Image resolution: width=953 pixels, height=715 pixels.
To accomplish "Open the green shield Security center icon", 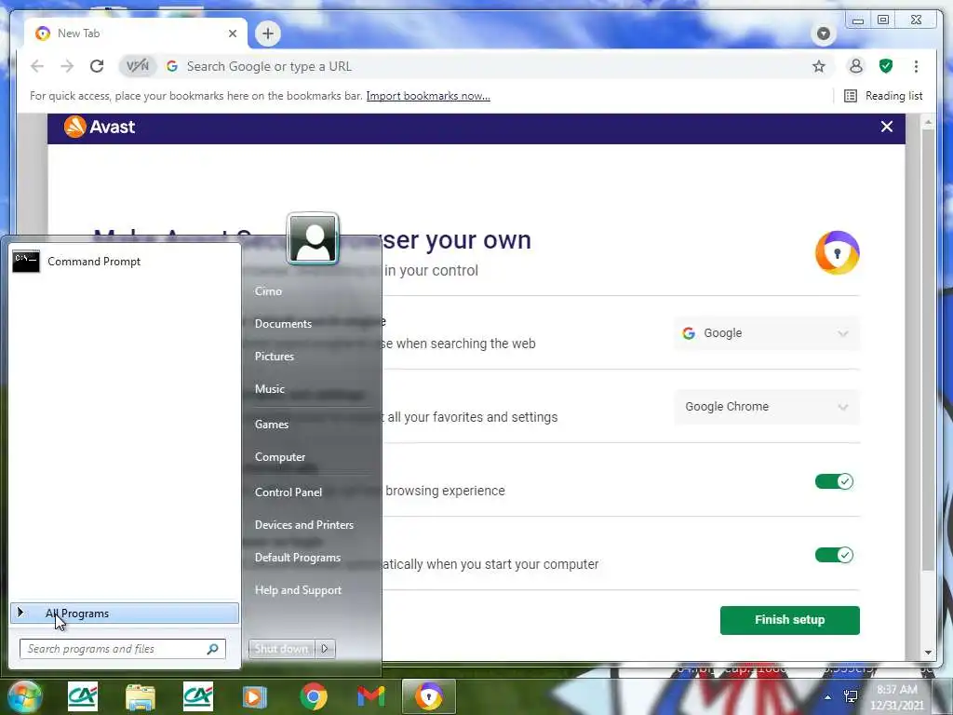I will click(886, 66).
